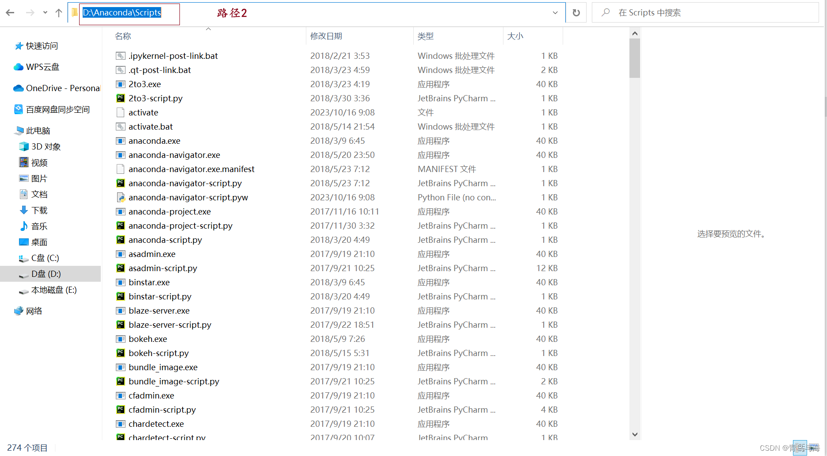Click the bokeh.exe application icon
Viewport: 827px width, 456px height.
click(121, 339)
